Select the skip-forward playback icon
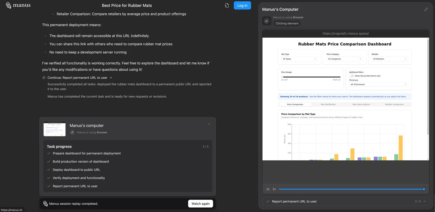This screenshot has width=435, height=212. (x=274, y=189)
